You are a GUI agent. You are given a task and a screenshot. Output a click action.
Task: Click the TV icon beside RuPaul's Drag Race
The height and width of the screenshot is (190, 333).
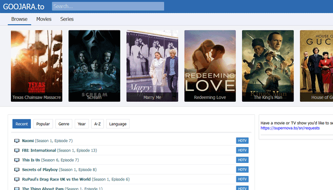(x=17, y=180)
